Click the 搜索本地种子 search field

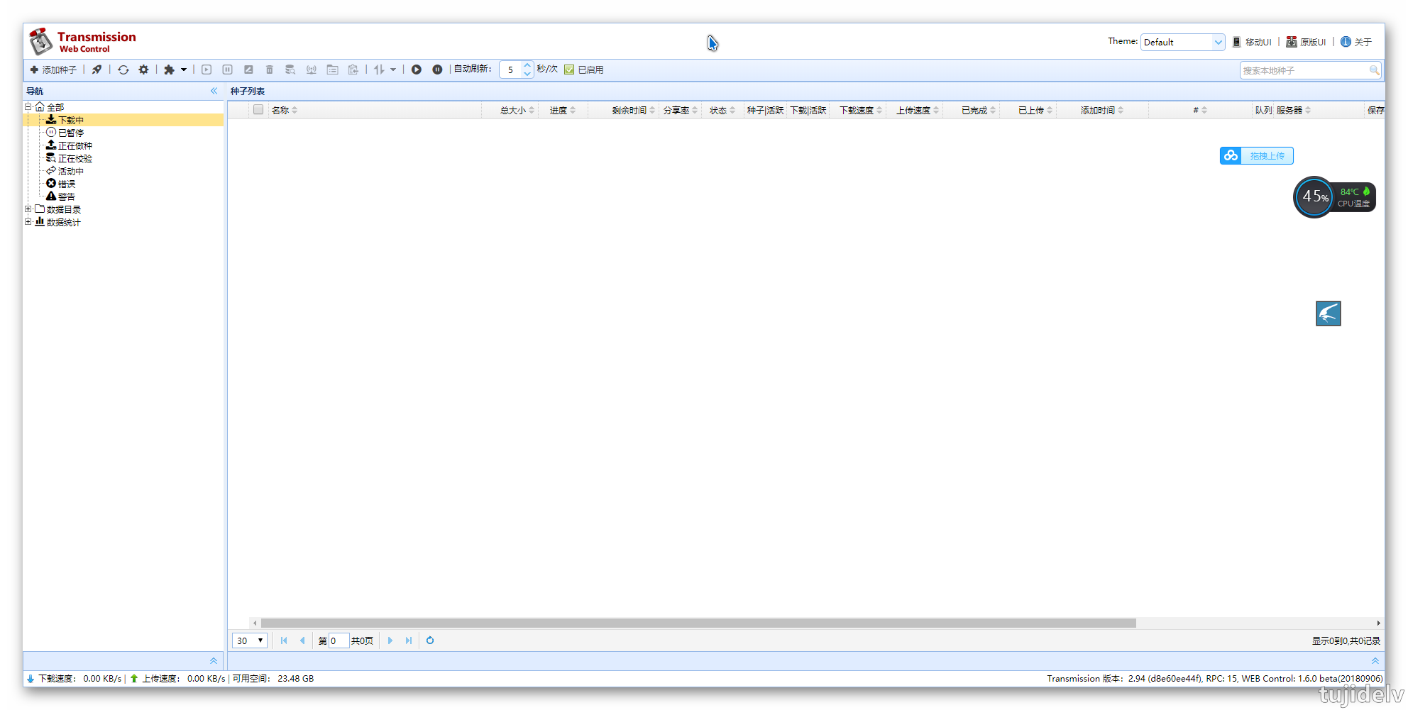[x=1304, y=70]
